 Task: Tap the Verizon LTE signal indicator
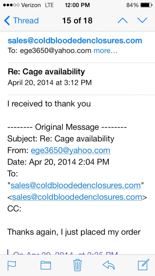click(28, 5)
